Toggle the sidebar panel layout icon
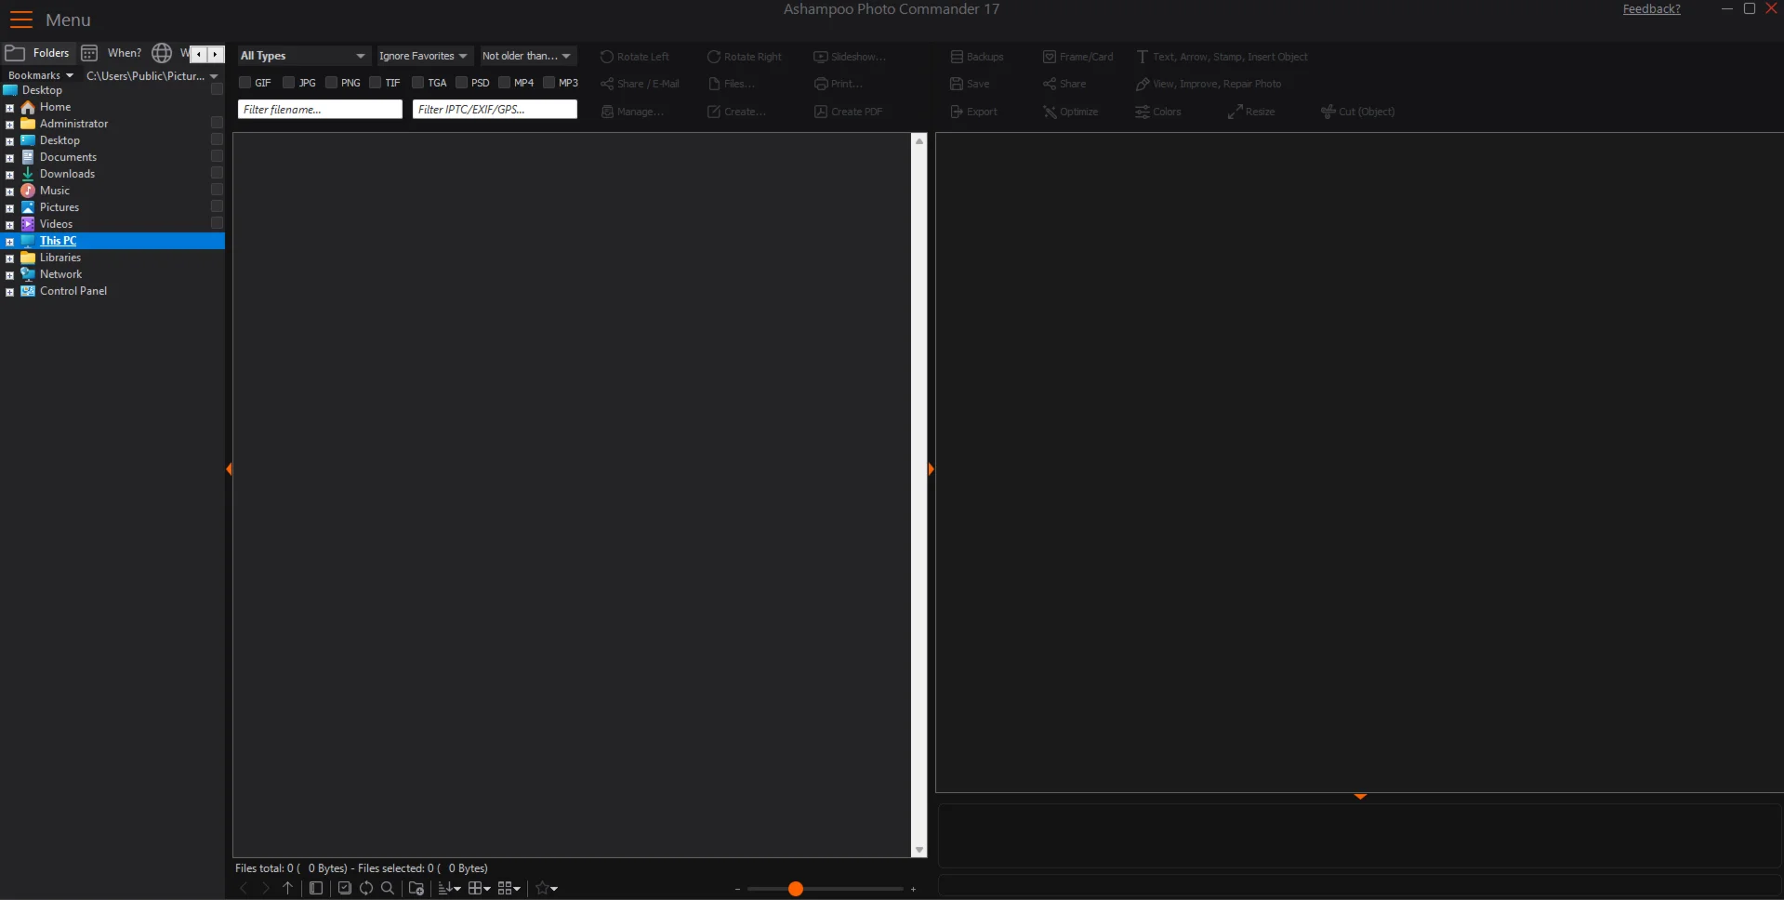This screenshot has height=900, width=1784. point(316,888)
